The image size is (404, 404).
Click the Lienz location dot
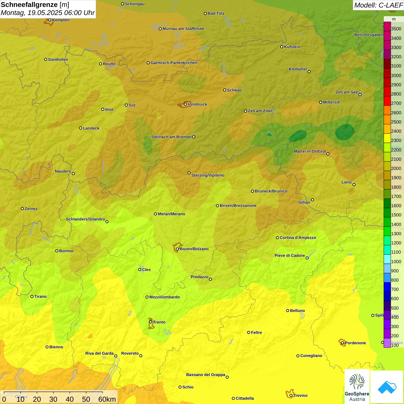coord(354,185)
